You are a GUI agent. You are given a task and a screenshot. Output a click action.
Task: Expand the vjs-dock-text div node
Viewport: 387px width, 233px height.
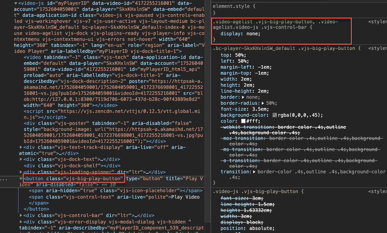coord(21,160)
